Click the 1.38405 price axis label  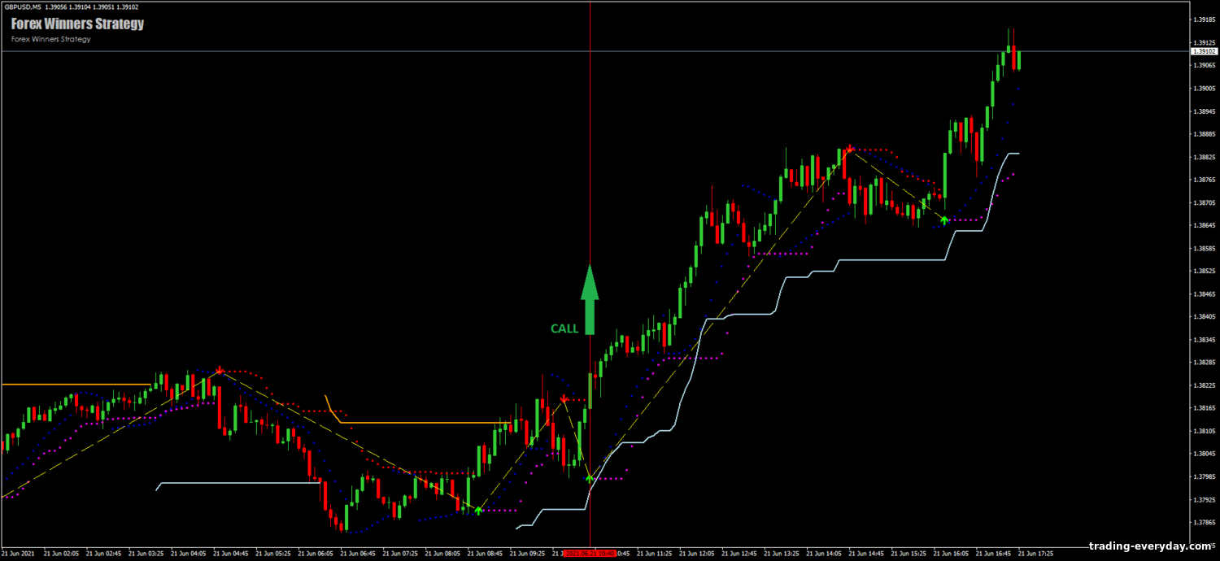[x=1204, y=317]
